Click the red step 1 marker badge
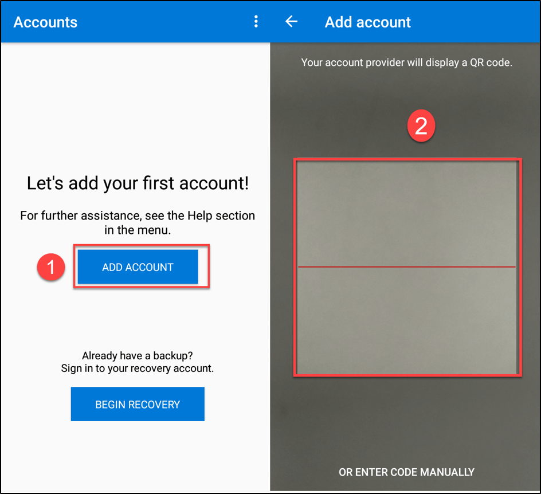The width and height of the screenshot is (541, 494). point(51,268)
